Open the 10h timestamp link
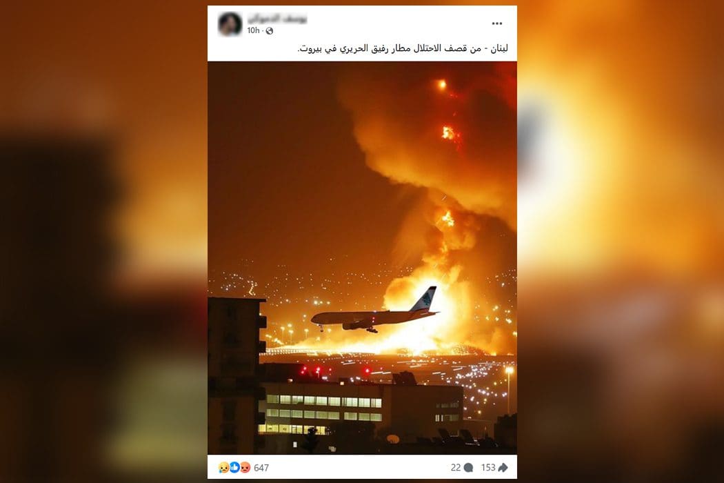This screenshot has width=724, height=483. point(253,30)
